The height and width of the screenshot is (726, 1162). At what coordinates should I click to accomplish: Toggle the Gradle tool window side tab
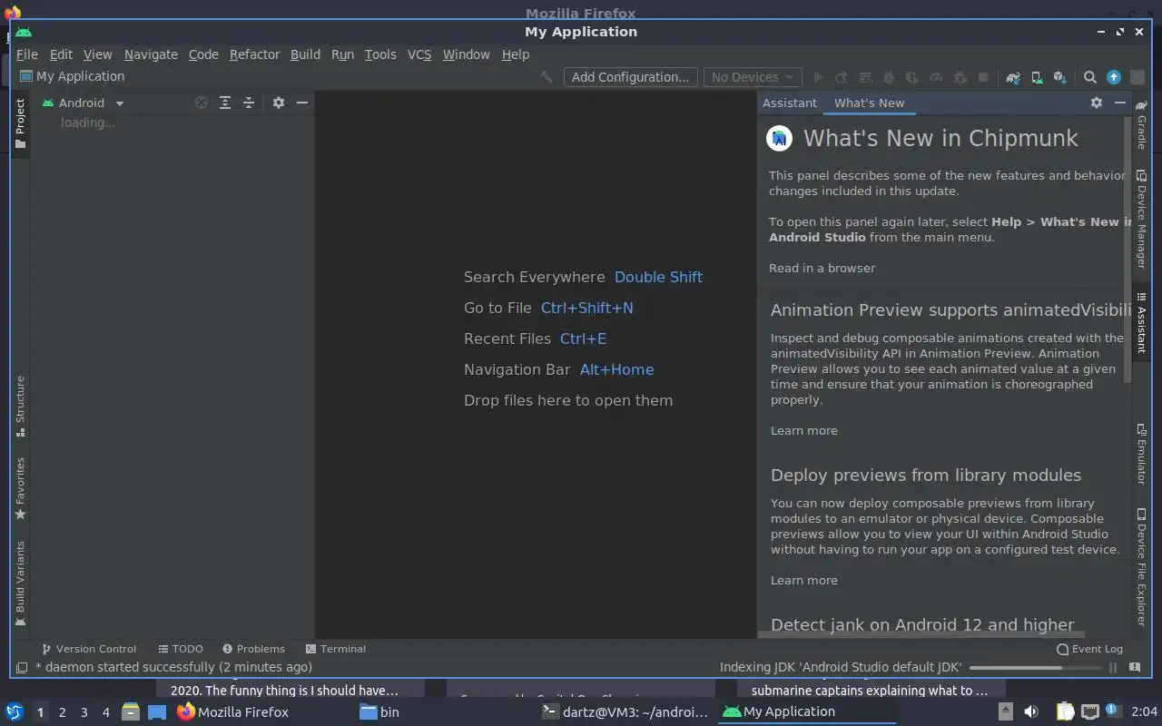[x=1141, y=125]
